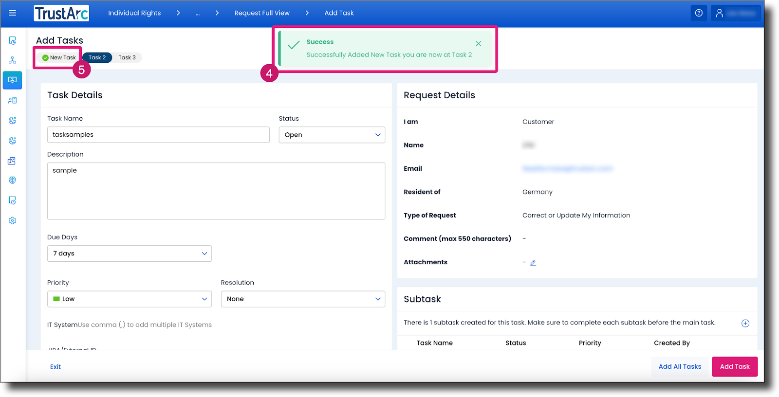The height and width of the screenshot is (397, 779).
Task: Open the settings gear sidebar icon
Action: pyautogui.click(x=13, y=220)
